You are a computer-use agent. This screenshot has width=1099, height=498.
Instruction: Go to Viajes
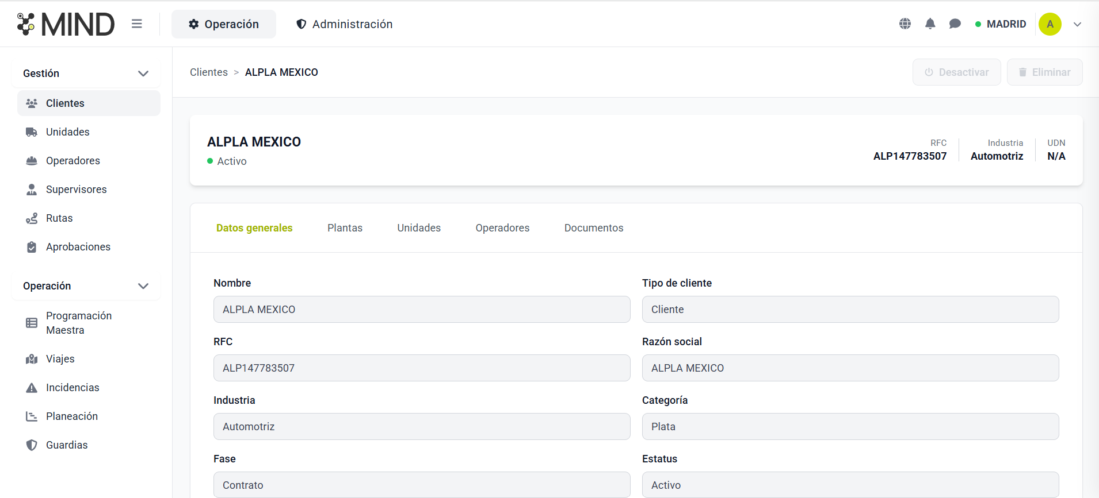pyautogui.click(x=89, y=359)
